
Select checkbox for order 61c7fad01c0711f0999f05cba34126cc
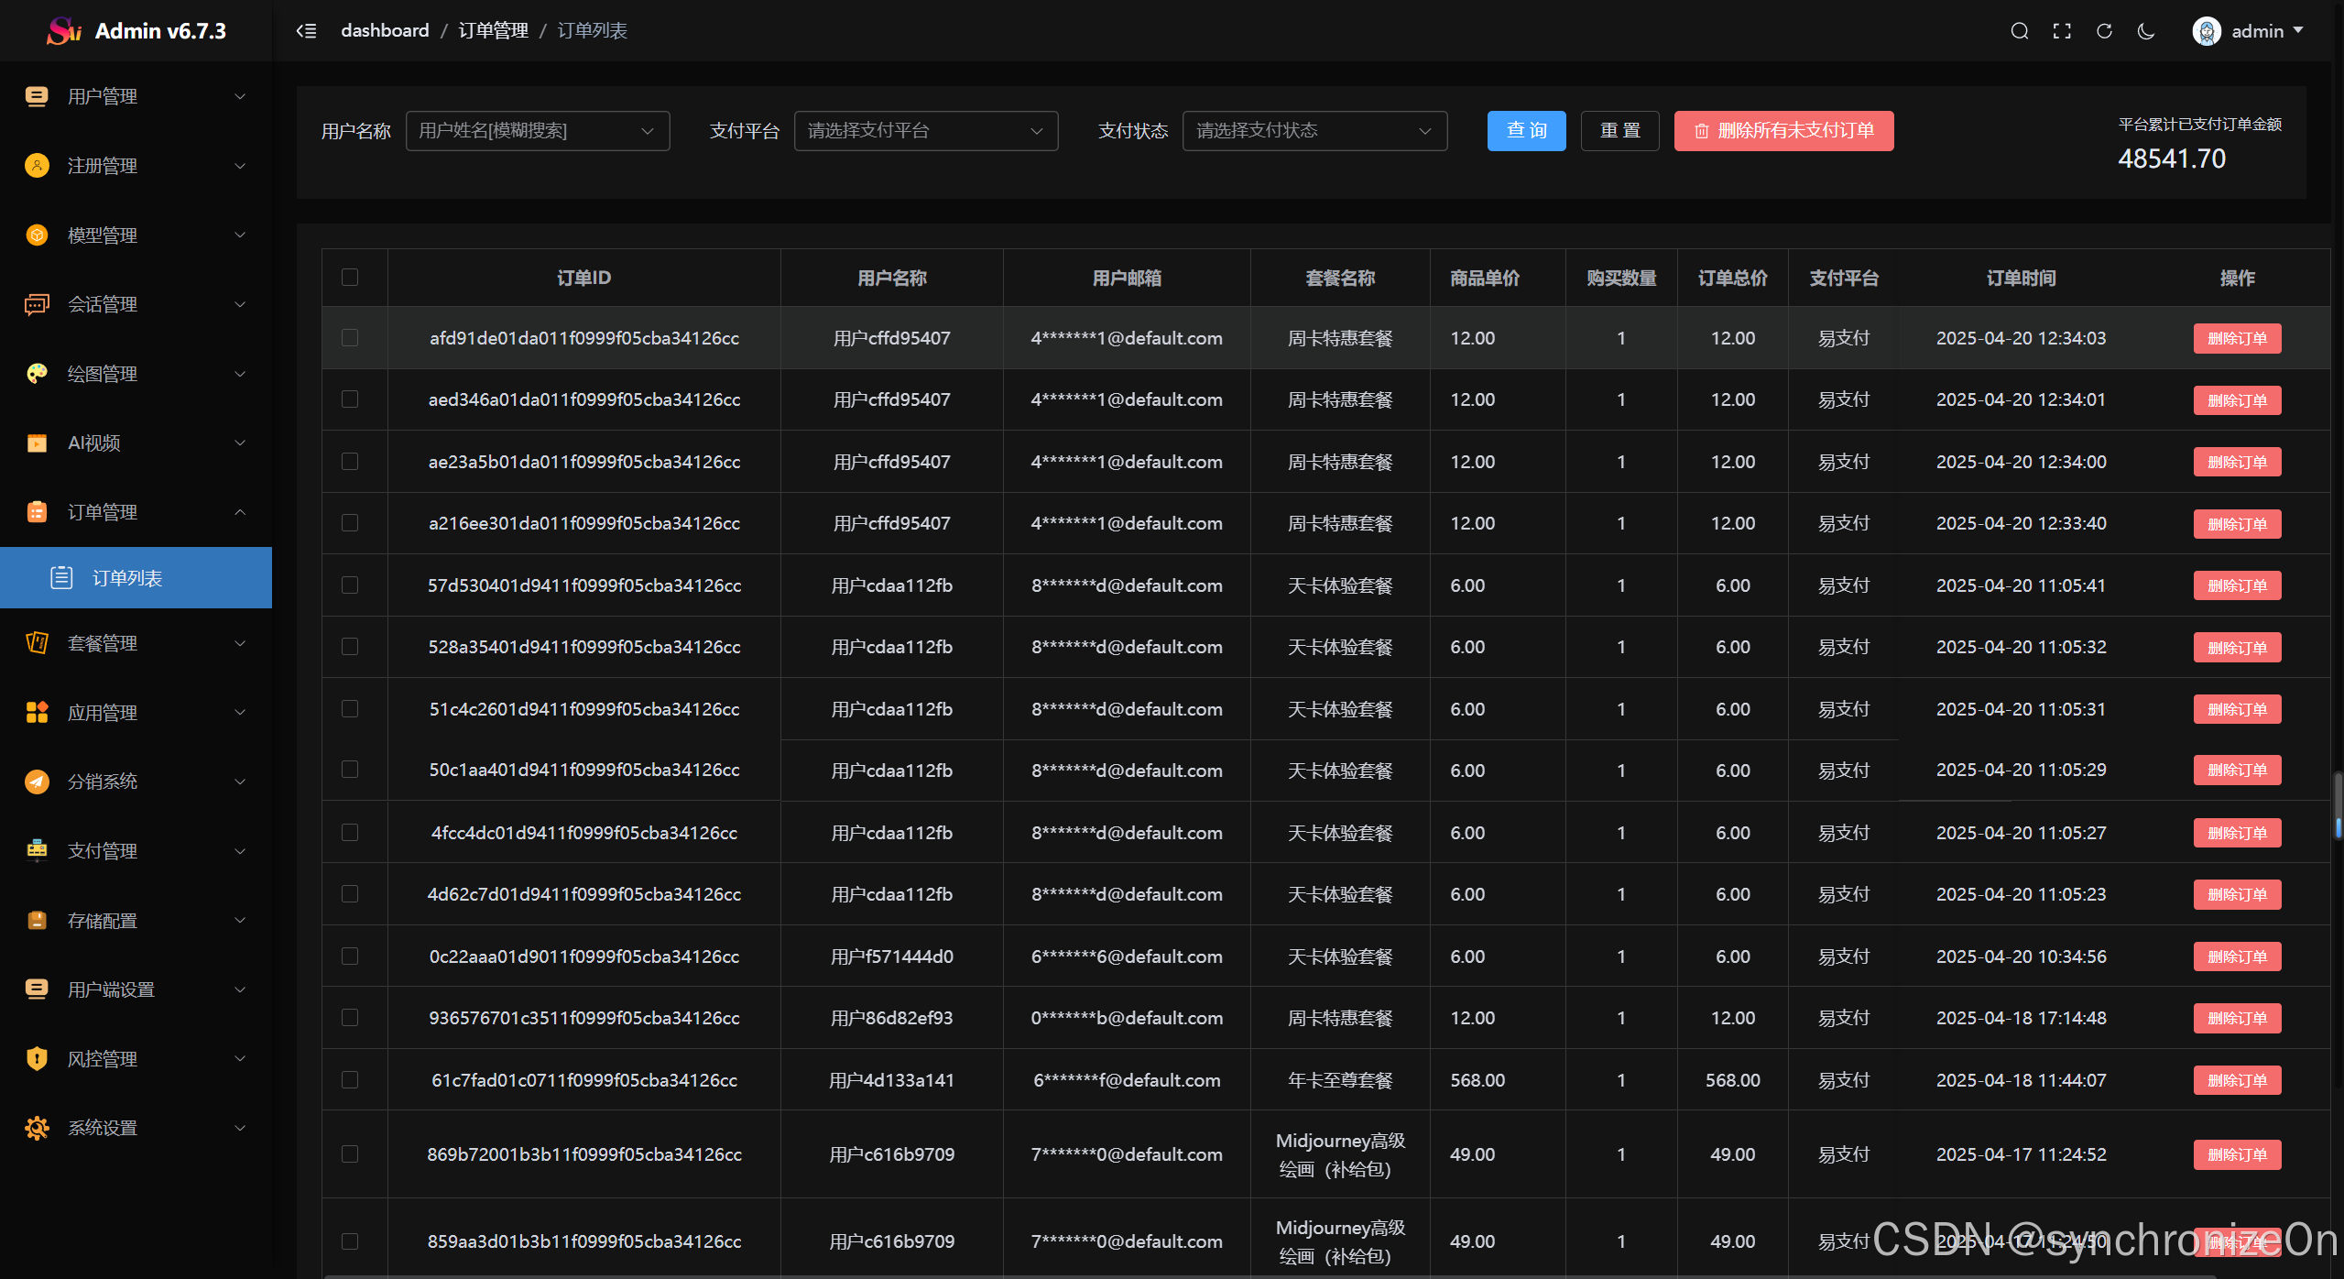[x=350, y=1079]
